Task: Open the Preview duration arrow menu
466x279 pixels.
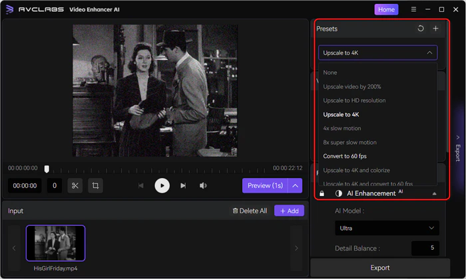Action: click(x=295, y=185)
